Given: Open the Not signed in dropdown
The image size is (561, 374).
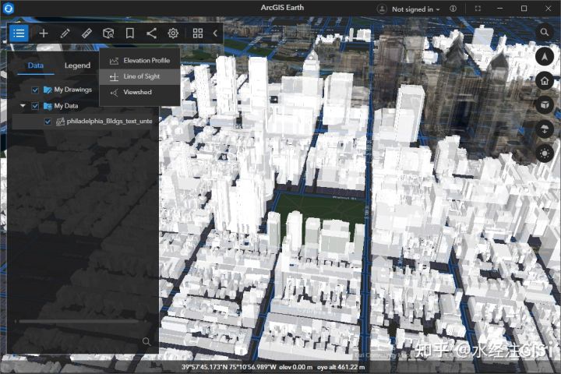Looking at the screenshot, I should pyautogui.click(x=415, y=9).
